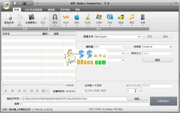
Task: Expand the arrow under OGG format
Action: pos(121,25)
